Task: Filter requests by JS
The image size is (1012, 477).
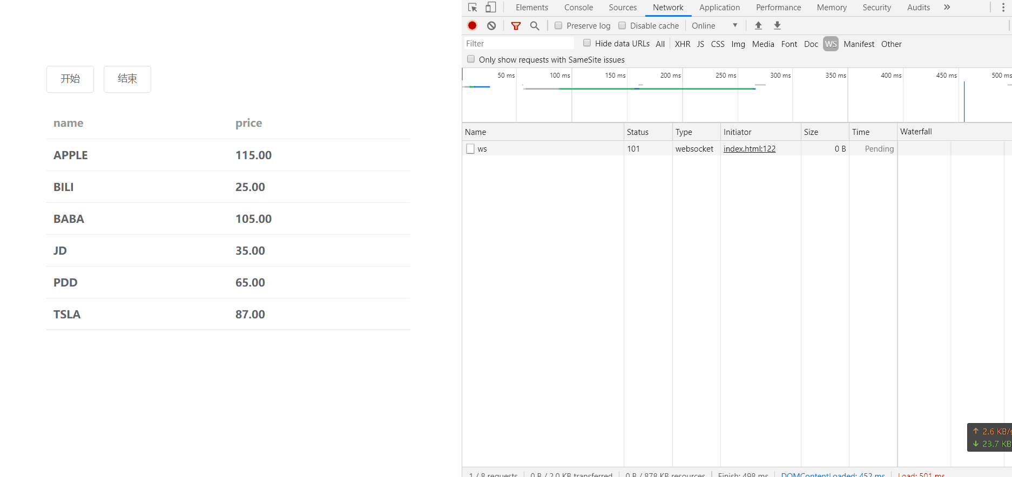Action: coord(700,44)
